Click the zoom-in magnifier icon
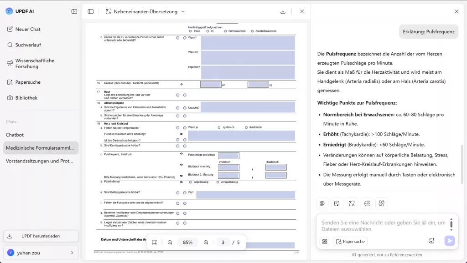The image size is (467, 263). point(206,242)
